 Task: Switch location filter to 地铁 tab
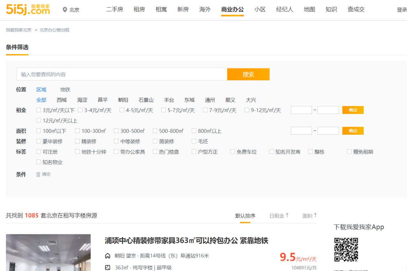click(x=65, y=89)
